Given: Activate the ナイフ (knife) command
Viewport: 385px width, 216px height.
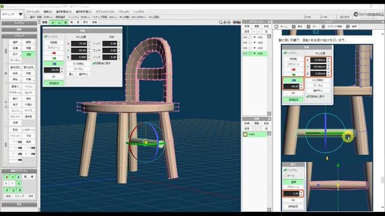Looking at the screenshot, I should 28,110.
